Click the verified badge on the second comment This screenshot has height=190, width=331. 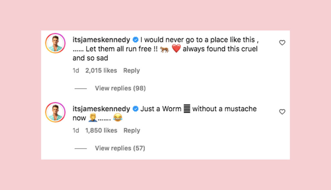(x=135, y=109)
